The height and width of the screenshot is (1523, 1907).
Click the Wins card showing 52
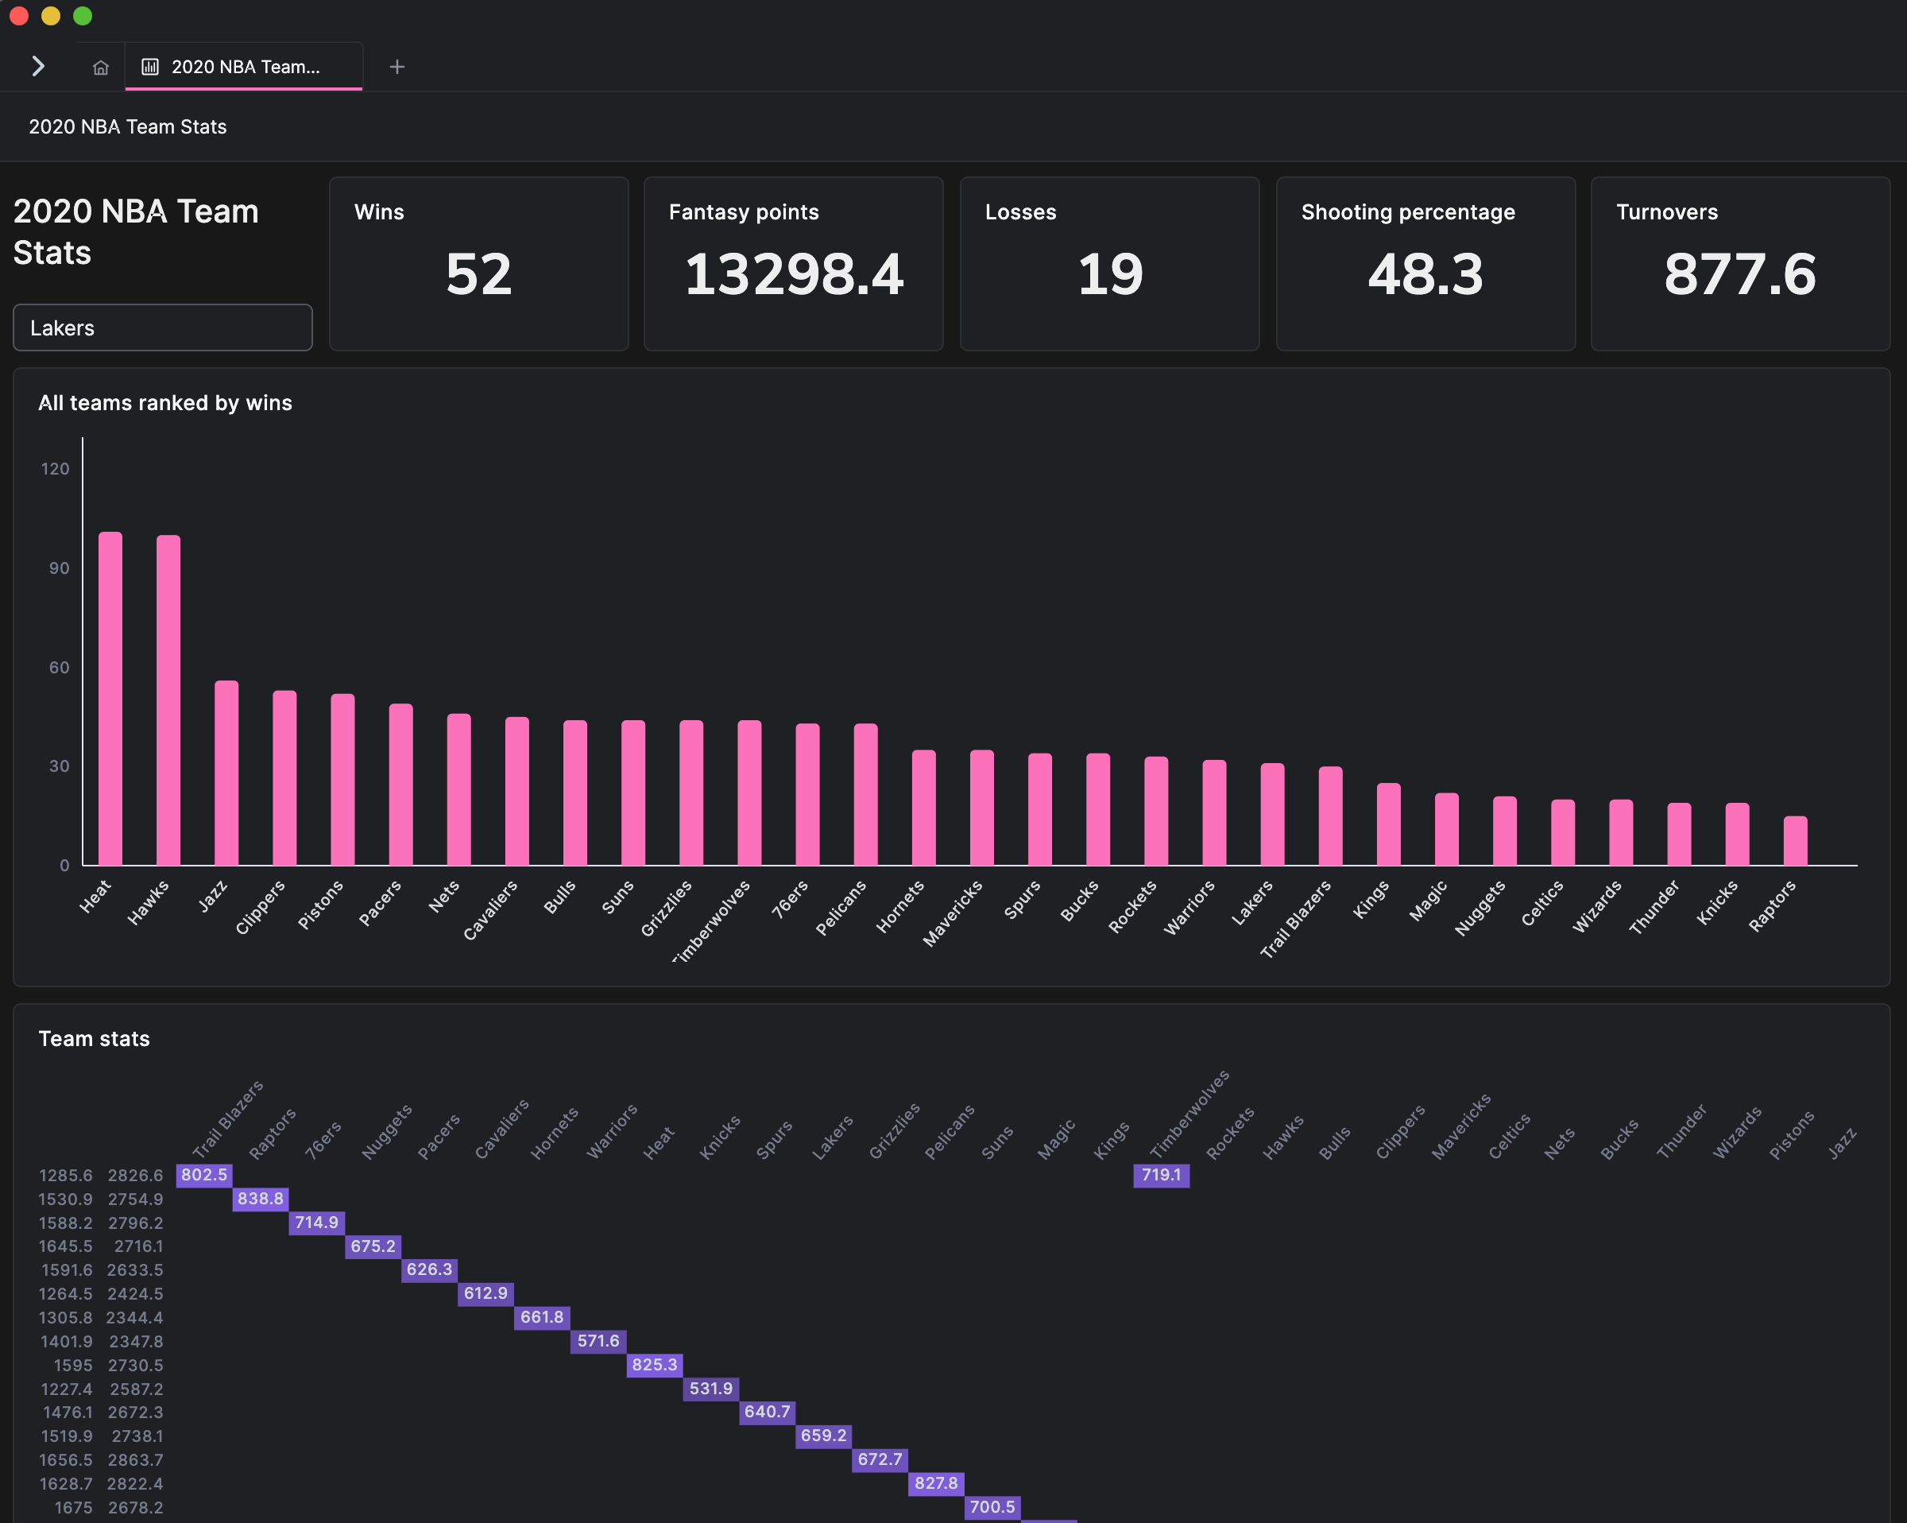pos(478,264)
